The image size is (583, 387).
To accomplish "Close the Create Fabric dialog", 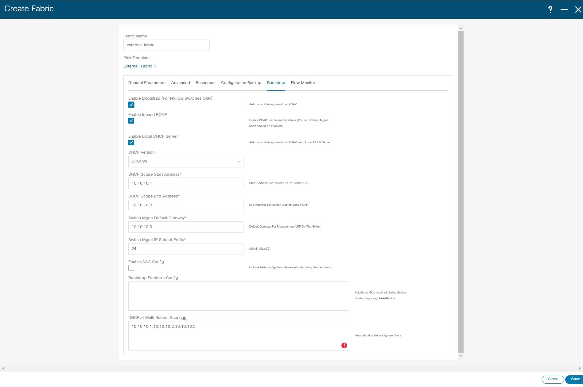I will pyautogui.click(x=553, y=379).
